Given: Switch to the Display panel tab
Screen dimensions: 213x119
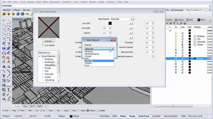Looking at the screenshot, I should pos(179,20).
